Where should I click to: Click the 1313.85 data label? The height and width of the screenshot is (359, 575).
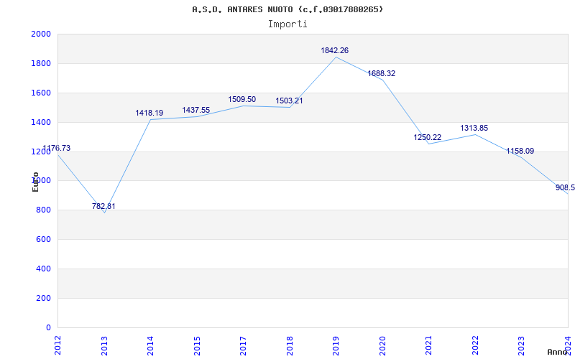pyautogui.click(x=474, y=129)
